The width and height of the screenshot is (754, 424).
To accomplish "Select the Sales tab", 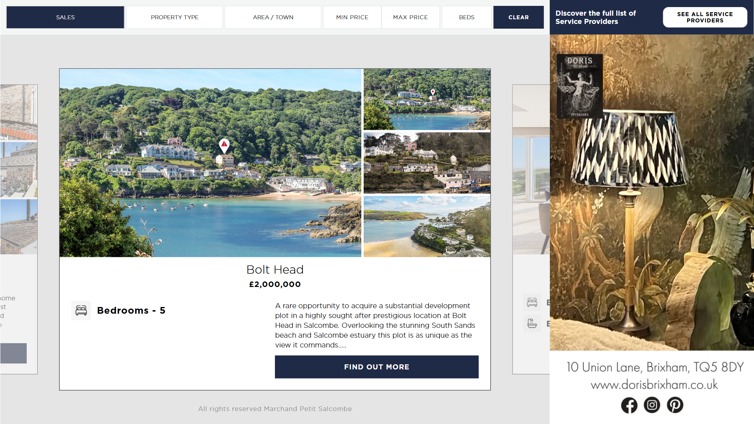I will (65, 17).
